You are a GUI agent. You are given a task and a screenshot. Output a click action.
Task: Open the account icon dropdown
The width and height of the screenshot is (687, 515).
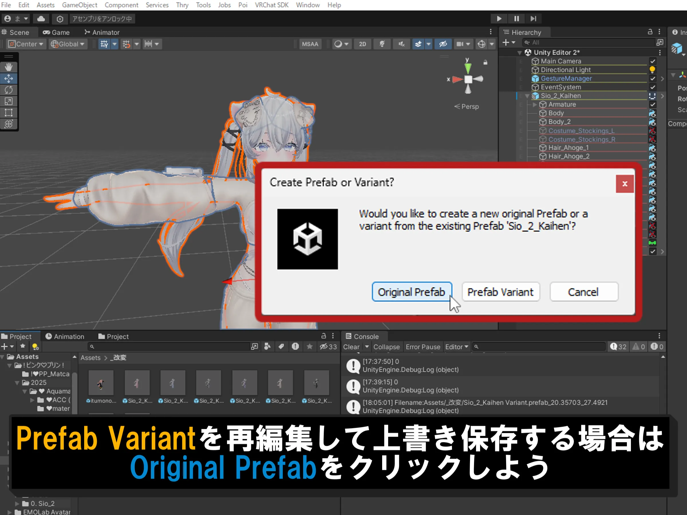pos(16,19)
